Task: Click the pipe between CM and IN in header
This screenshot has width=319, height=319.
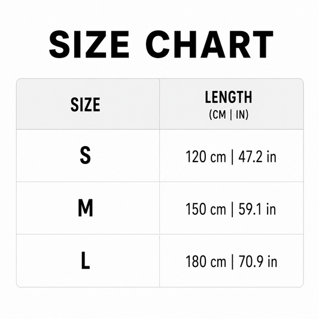Action: pyautogui.click(x=230, y=115)
